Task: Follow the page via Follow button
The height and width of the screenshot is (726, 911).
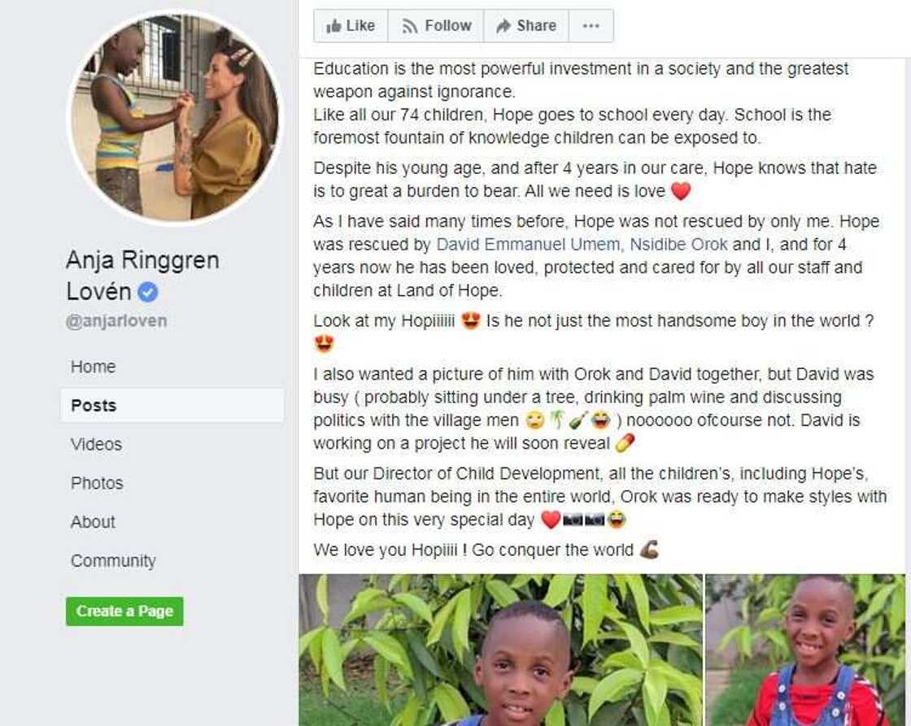Action: 436,26
